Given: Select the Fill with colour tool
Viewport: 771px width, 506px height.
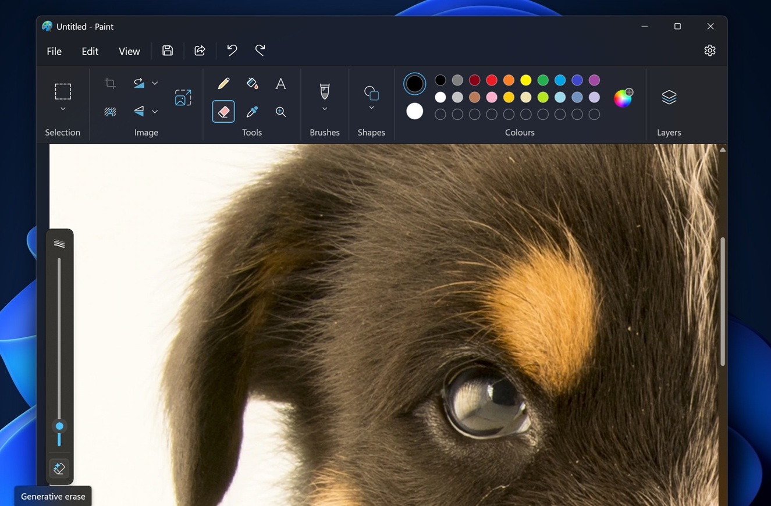Looking at the screenshot, I should coord(252,83).
